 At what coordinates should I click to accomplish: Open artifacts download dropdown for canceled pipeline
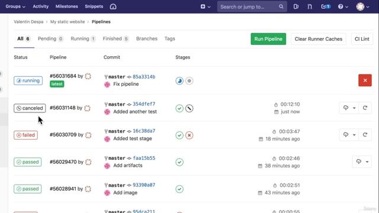349,108
